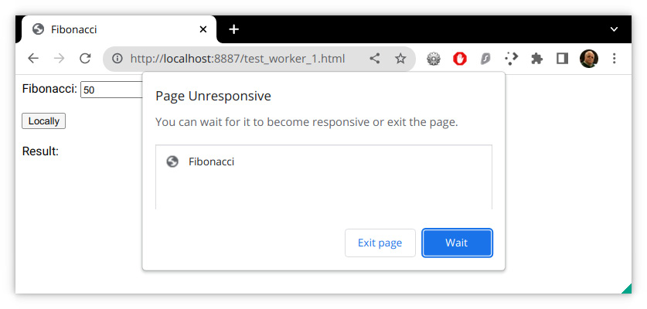The height and width of the screenshot is (309, 647).
Task: Toggle the browser side panel
Action: point(563,59)
